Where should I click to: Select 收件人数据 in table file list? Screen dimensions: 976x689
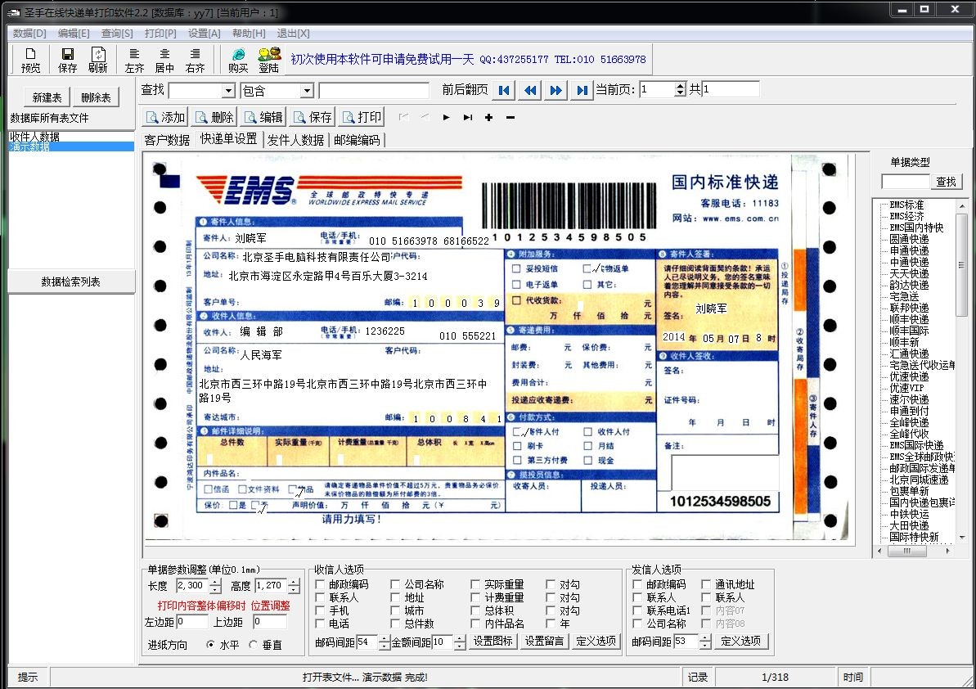(x=35, y=137)
